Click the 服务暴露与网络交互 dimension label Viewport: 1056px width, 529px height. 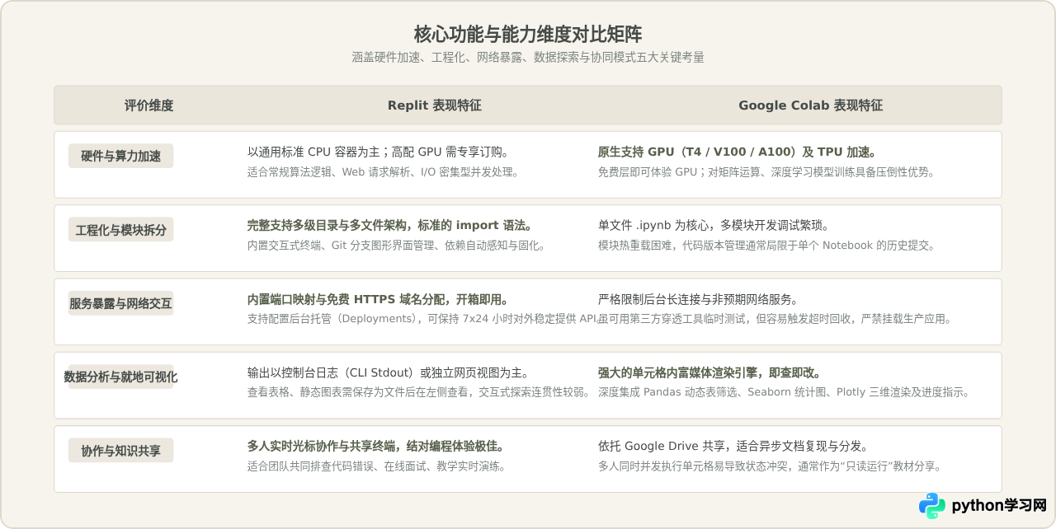121,303
